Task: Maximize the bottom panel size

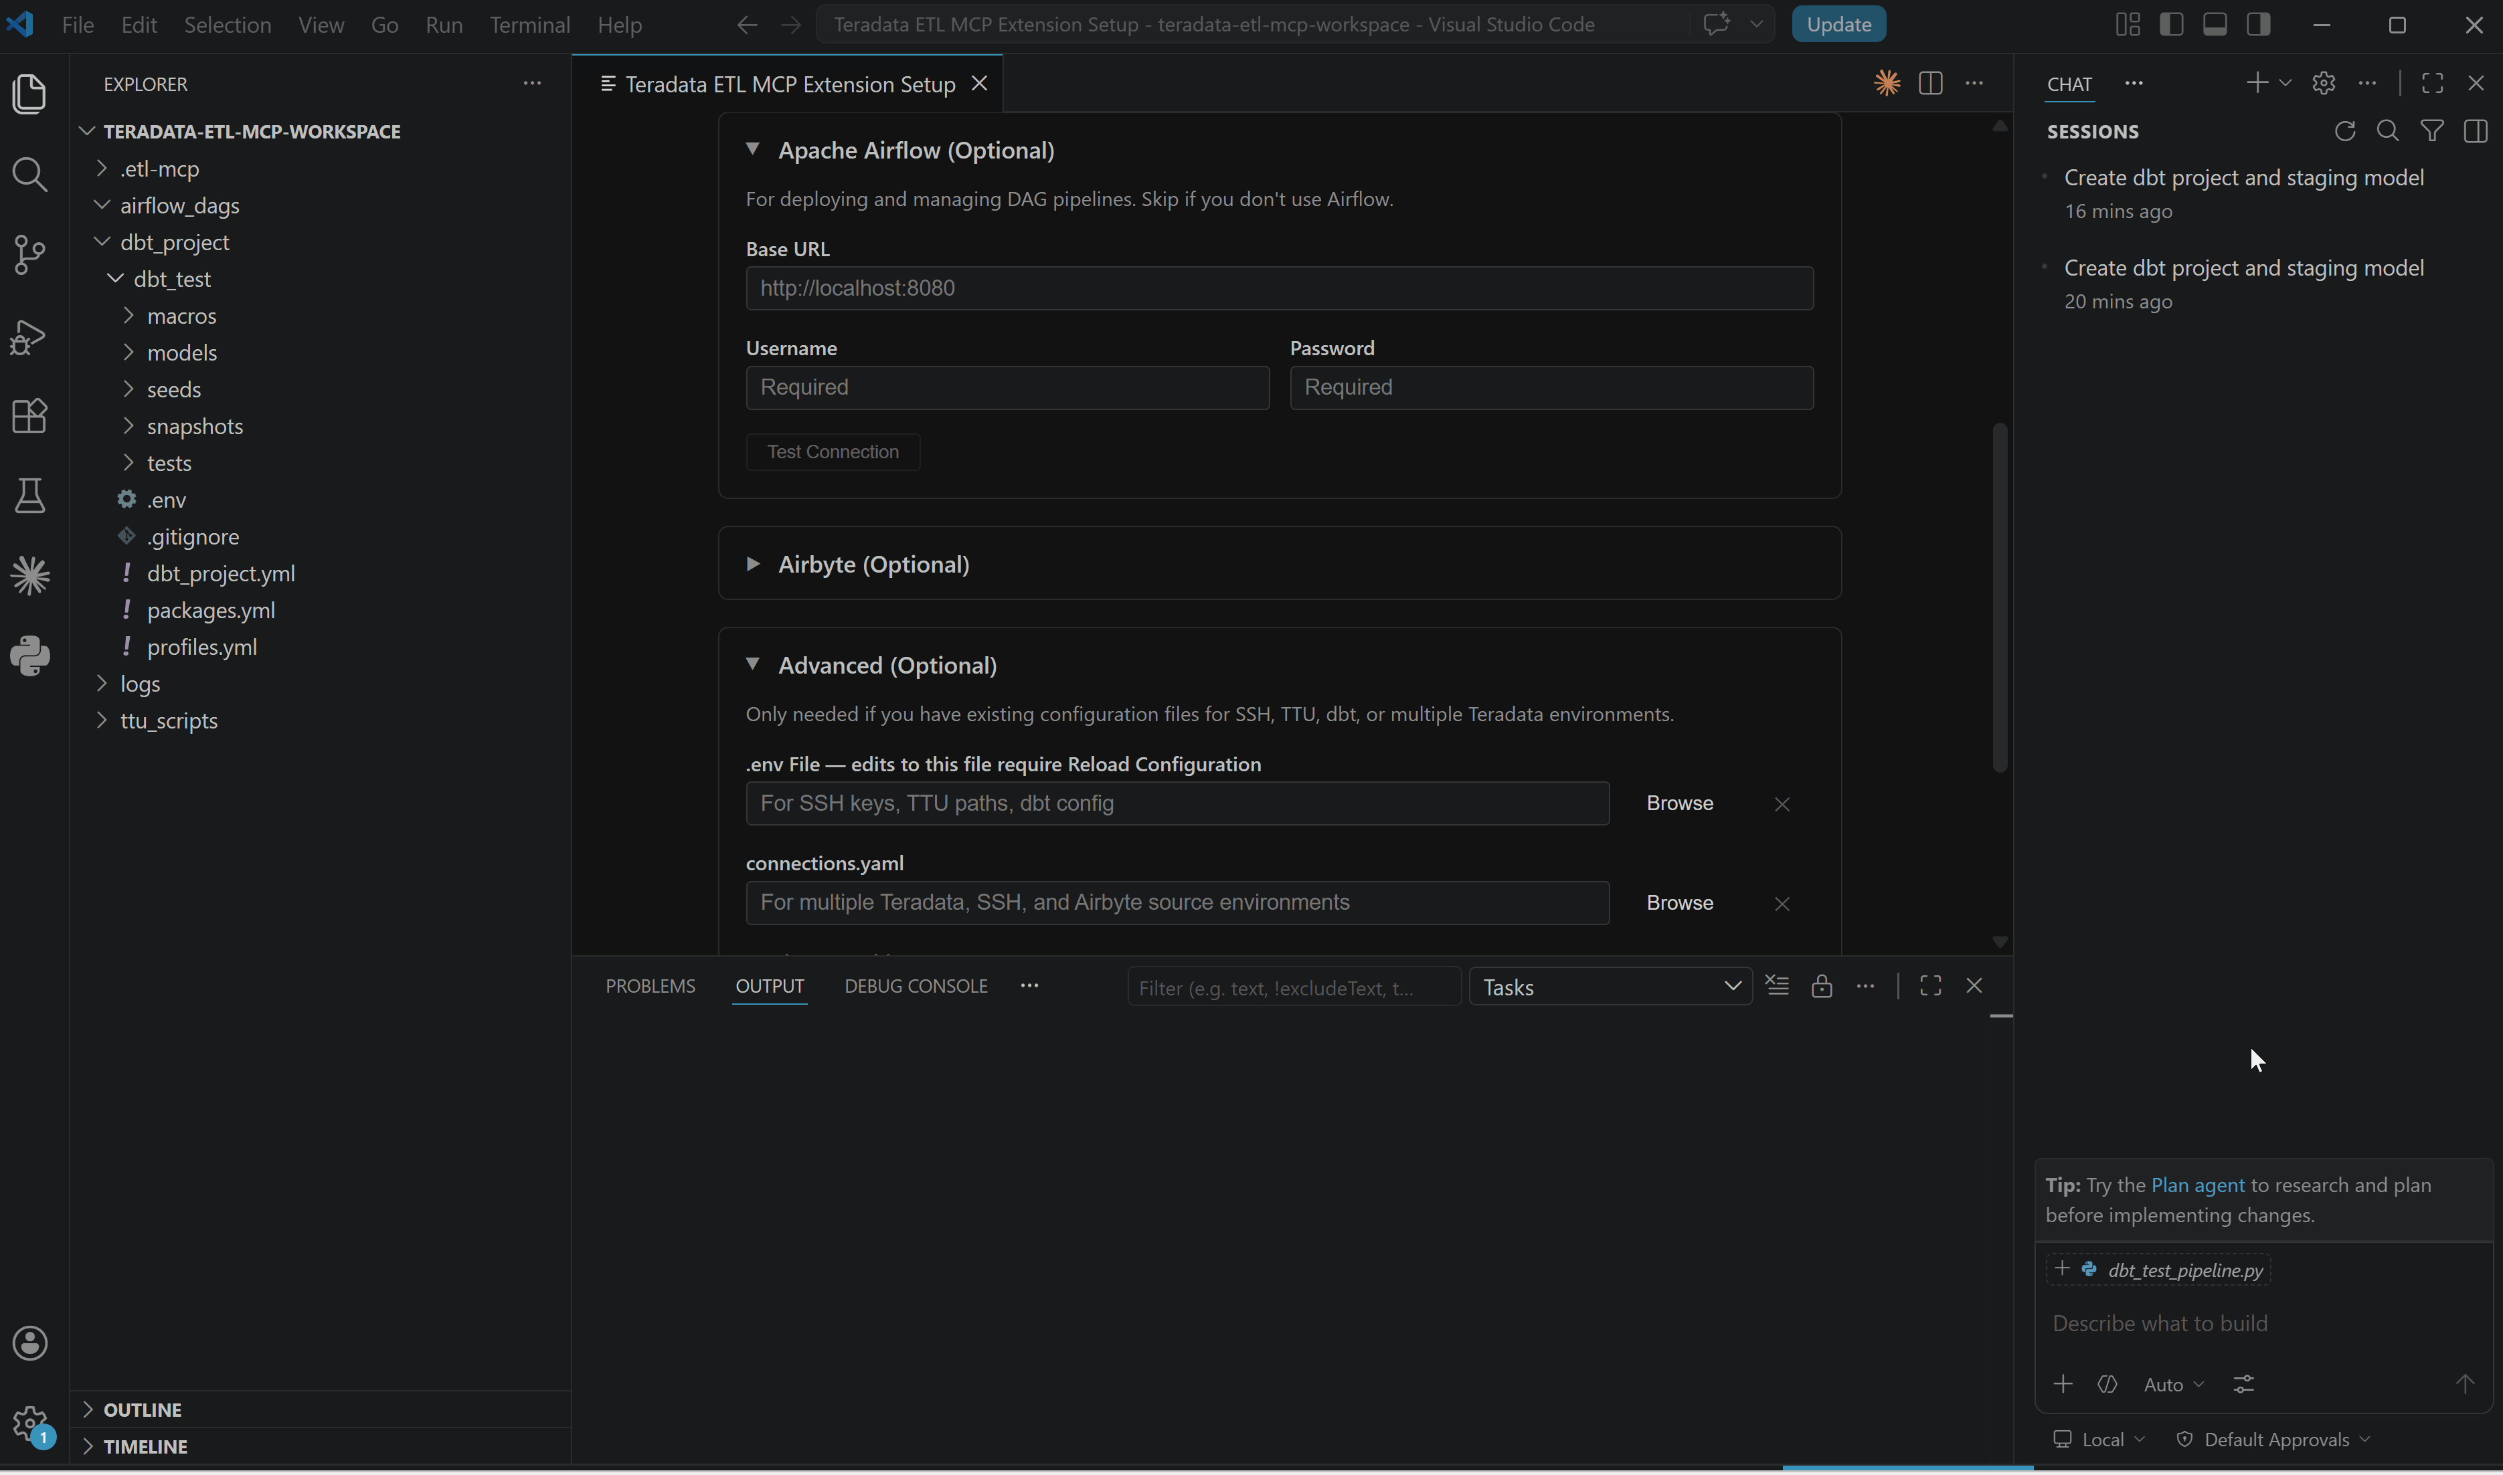Action: click(1930, 986)
